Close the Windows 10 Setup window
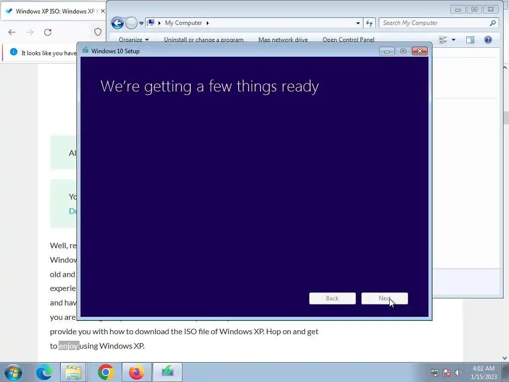The image size is (509, 382). [x=420, y=51]
